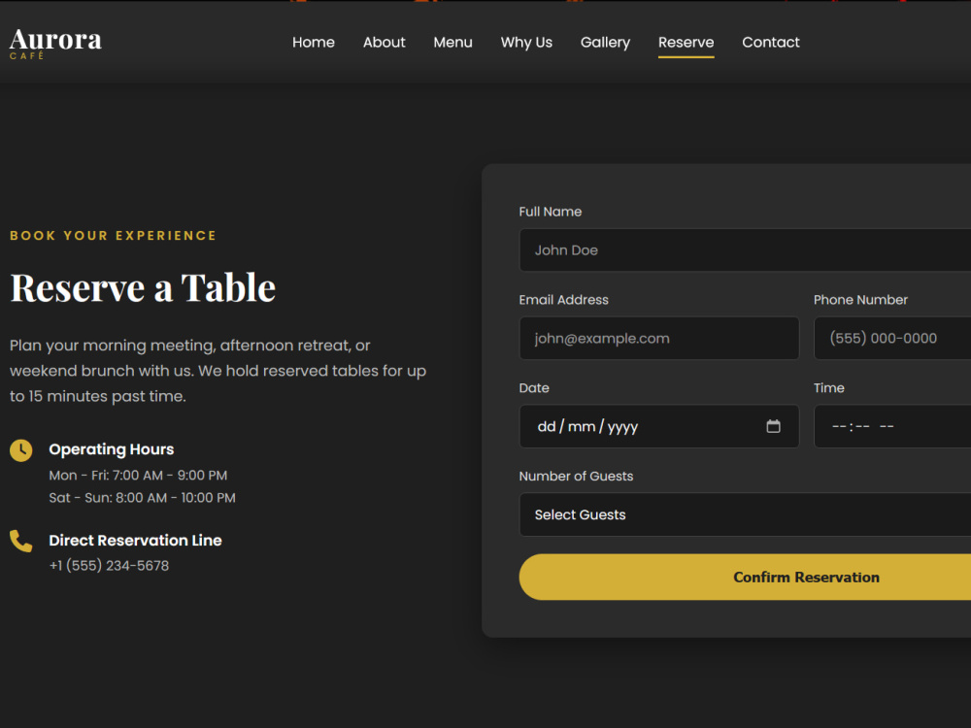Screen dimensions: 971x728
Task: Focus the Phone Number input field
Action: (x=892, y=339)
